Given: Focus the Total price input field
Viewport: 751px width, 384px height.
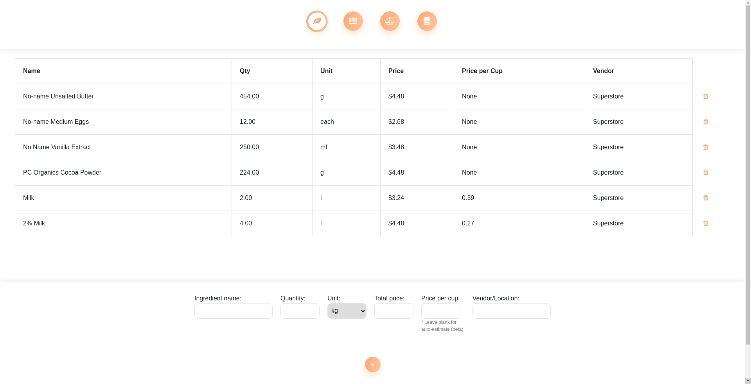Looking at the screenshot, I should point(394,311).
